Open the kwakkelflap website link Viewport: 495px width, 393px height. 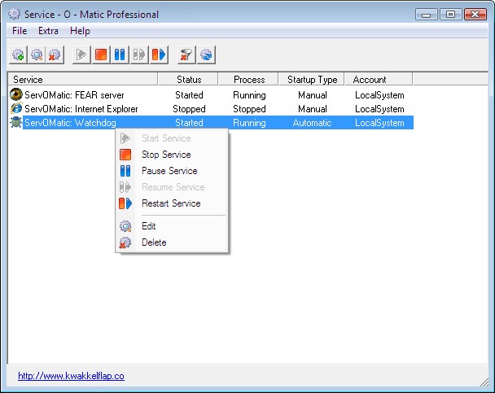point(71,376)
